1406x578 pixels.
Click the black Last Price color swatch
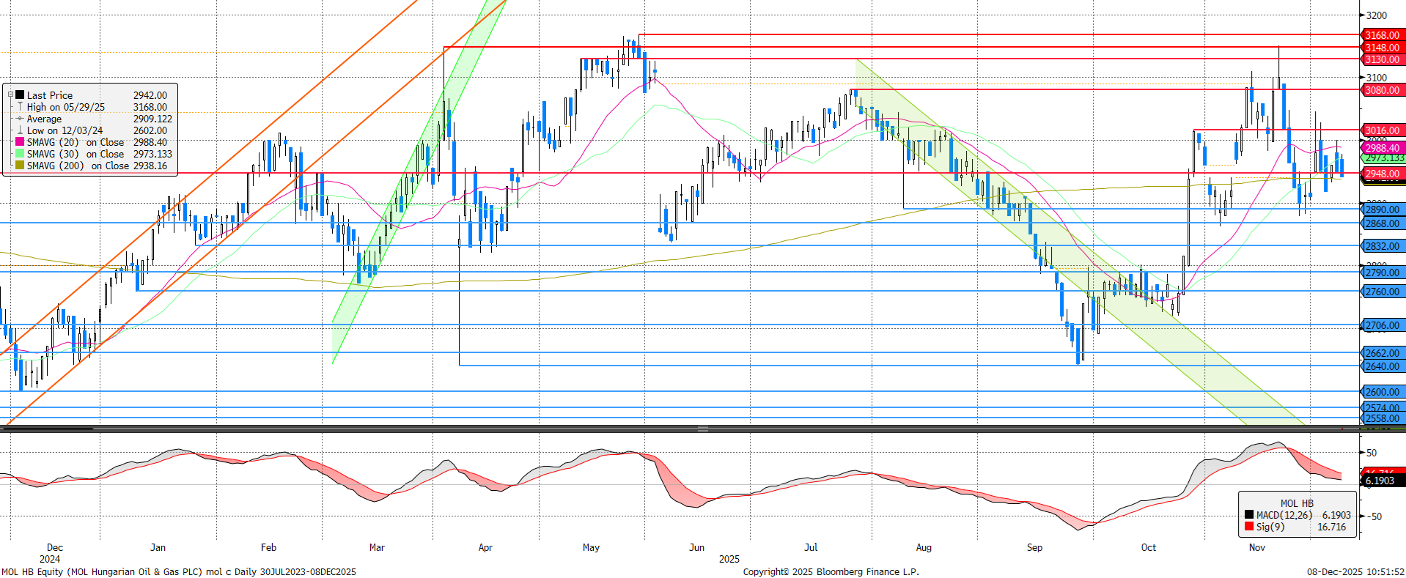[x=20, y=95]
